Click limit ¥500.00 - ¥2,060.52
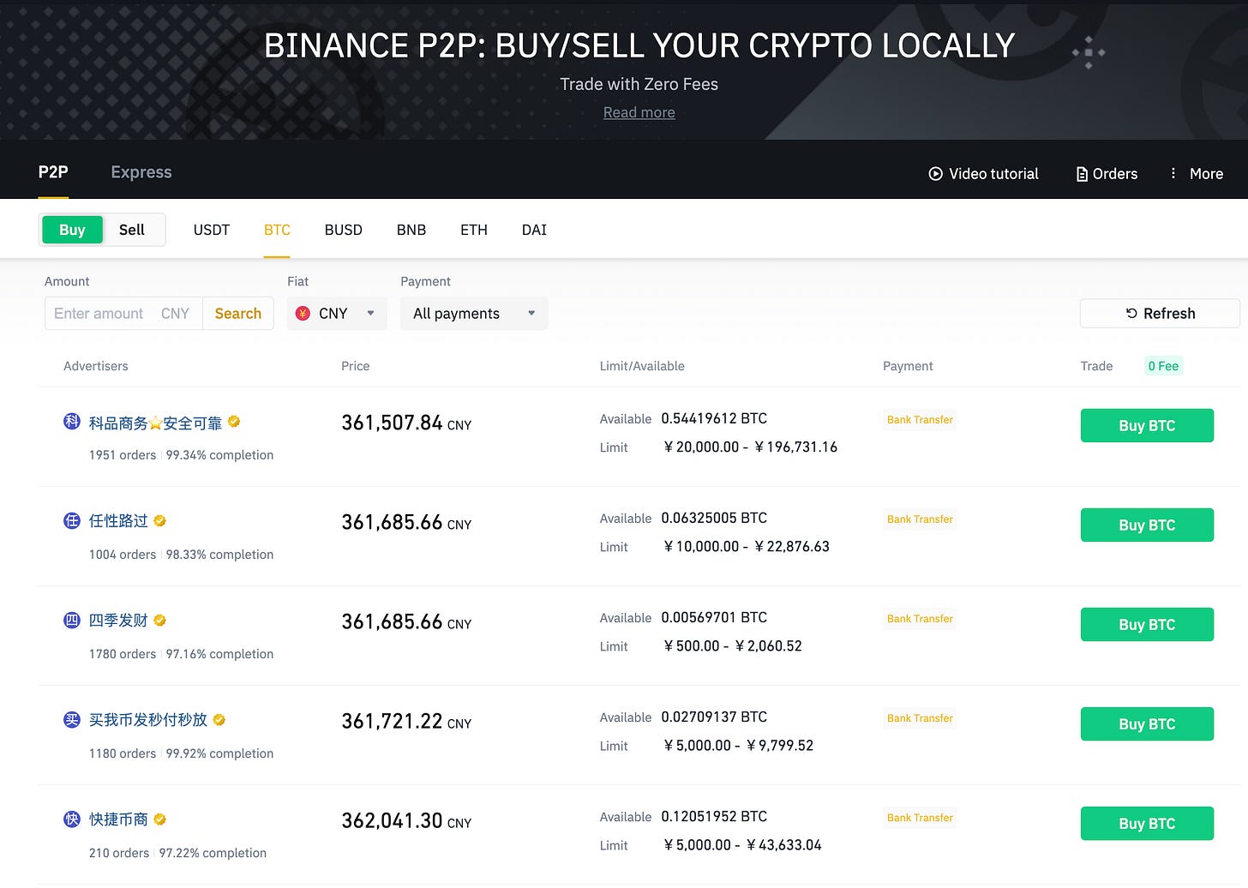This screenshot has height=888, width=1248. tap(733, 646)
